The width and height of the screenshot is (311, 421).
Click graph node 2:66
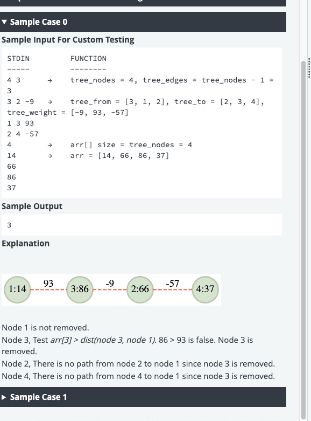(x=140, y=289)
